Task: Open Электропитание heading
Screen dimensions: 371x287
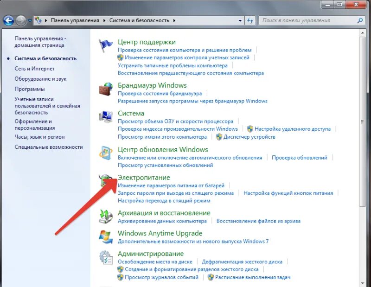Action: (x=144, y=178)
